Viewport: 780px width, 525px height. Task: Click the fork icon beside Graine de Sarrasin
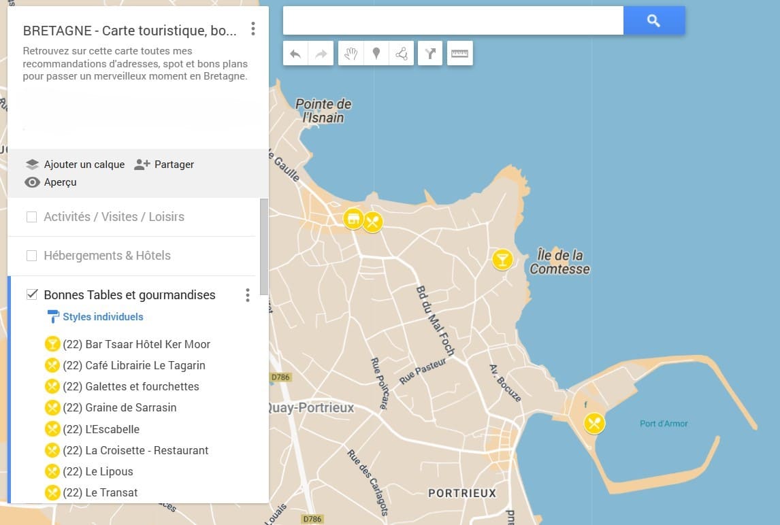pyautogui.click(x=52, y=407)
